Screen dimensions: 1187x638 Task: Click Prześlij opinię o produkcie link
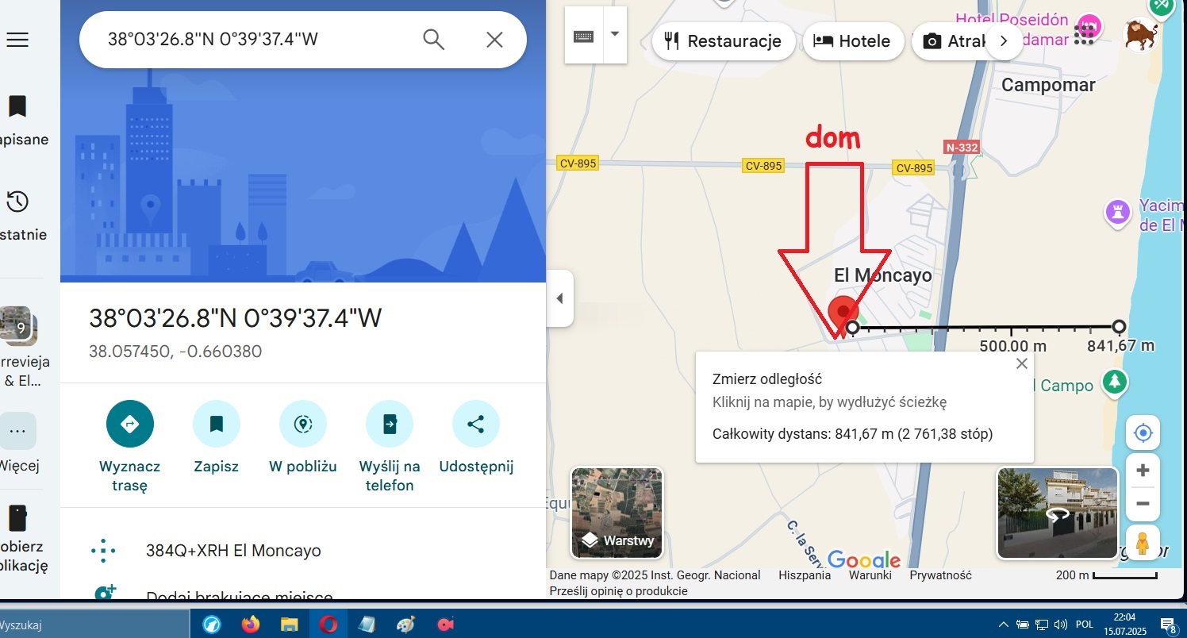tap(619, 591)
